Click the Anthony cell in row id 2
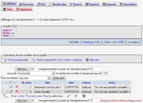 coord(86,92)
